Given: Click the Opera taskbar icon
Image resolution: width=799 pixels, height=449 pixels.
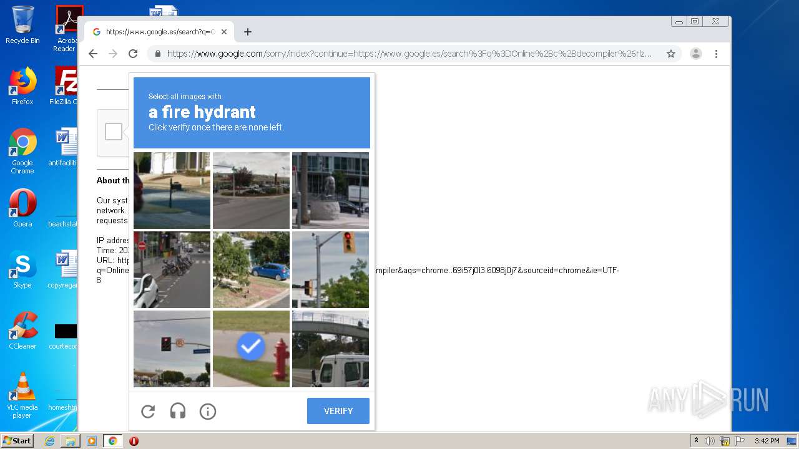Looking at the screenshot, I should pyautogui.click(x=134, y=441).
